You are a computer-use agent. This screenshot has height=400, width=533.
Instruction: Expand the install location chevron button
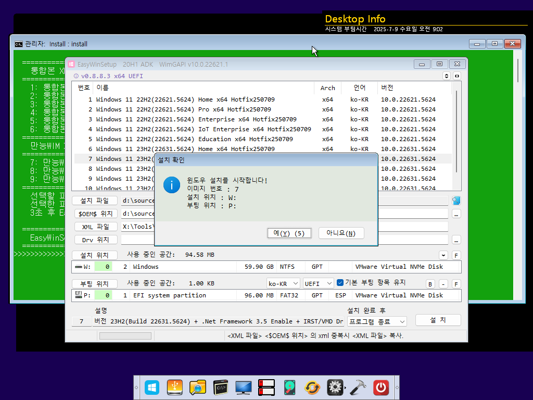click(443, 255)
